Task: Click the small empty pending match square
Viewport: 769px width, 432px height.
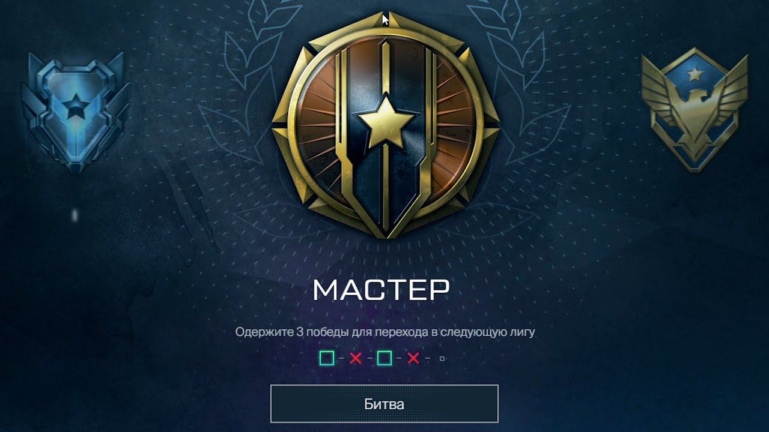Action: click(x=442, y=359)
